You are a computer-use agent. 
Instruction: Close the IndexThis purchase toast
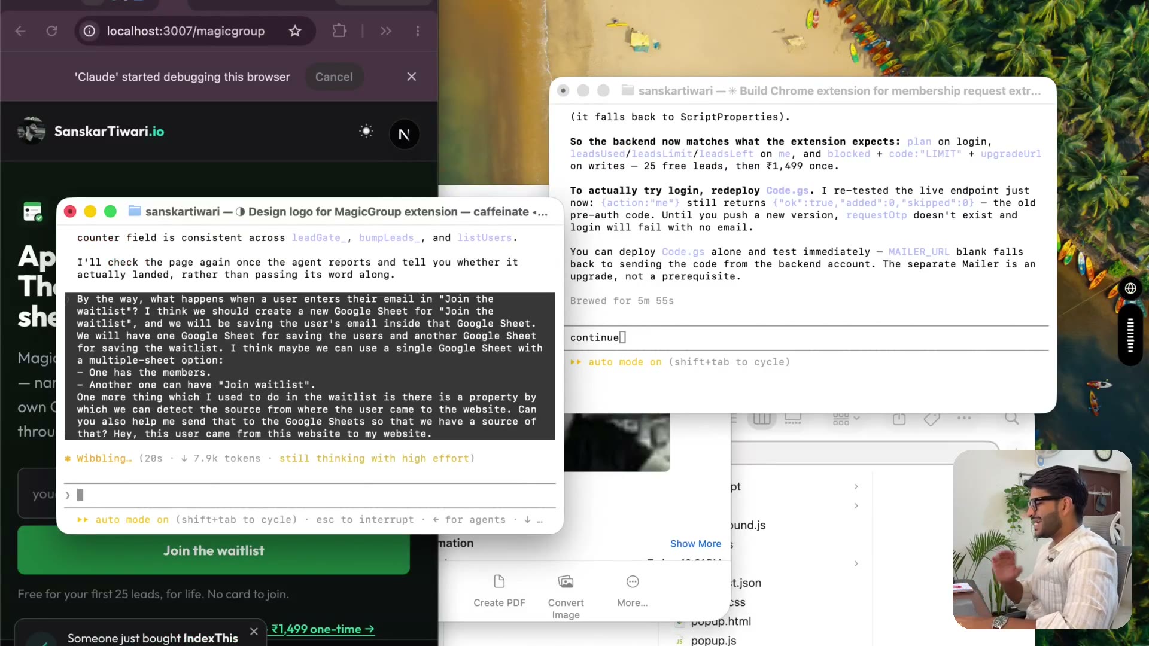pos(254,632)
